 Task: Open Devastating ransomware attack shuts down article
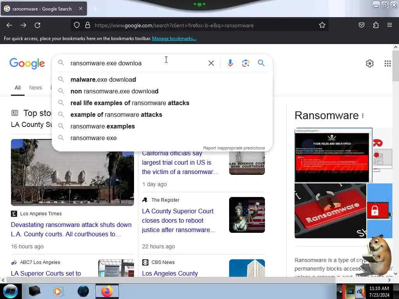click(71, 229)
